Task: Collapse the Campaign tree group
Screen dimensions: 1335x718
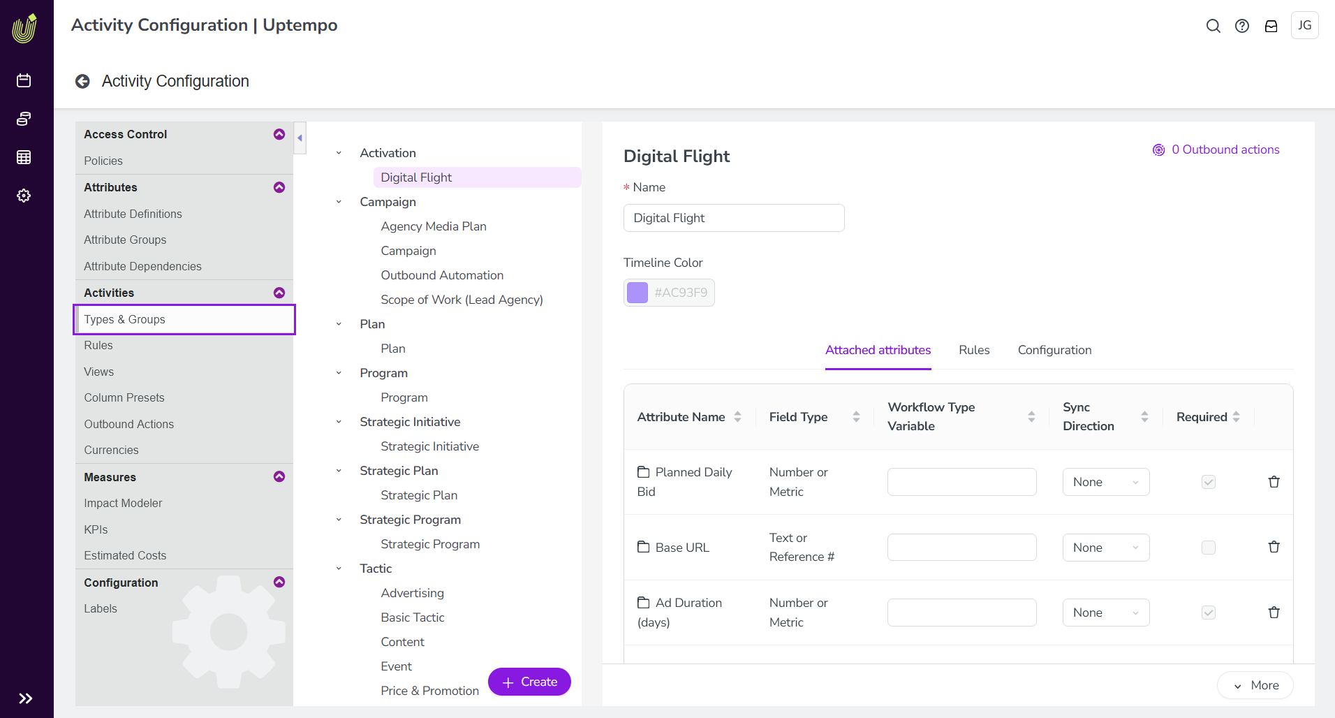Action: pyautogui.click(x=339, y=202)
